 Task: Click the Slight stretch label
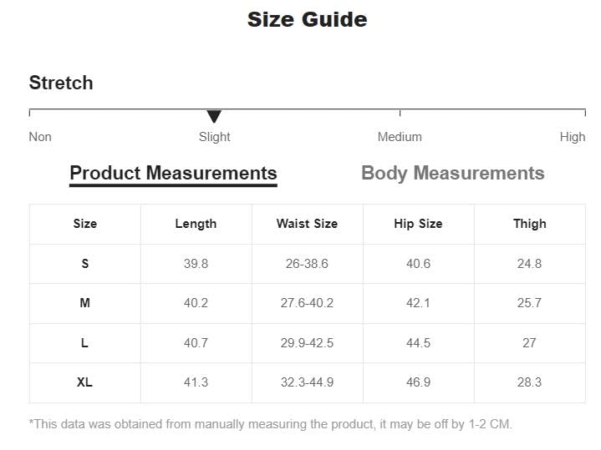coord(214,137)
